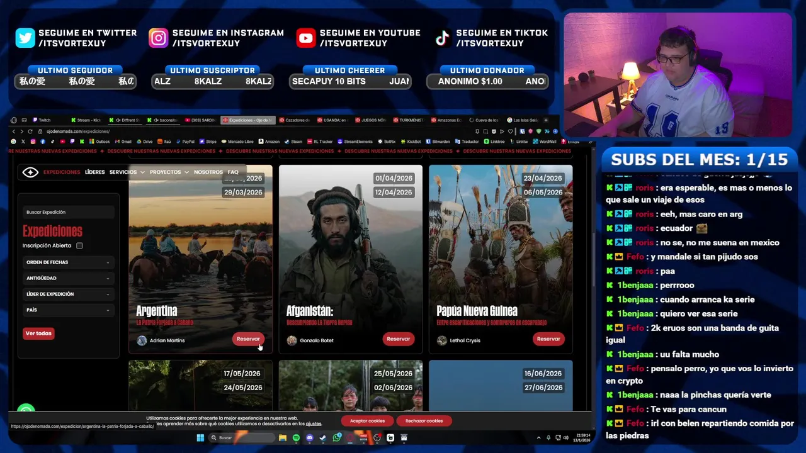Open WhatsApp from the taskbar
This screenshot has height=453, width=806.
pos(336,437)
